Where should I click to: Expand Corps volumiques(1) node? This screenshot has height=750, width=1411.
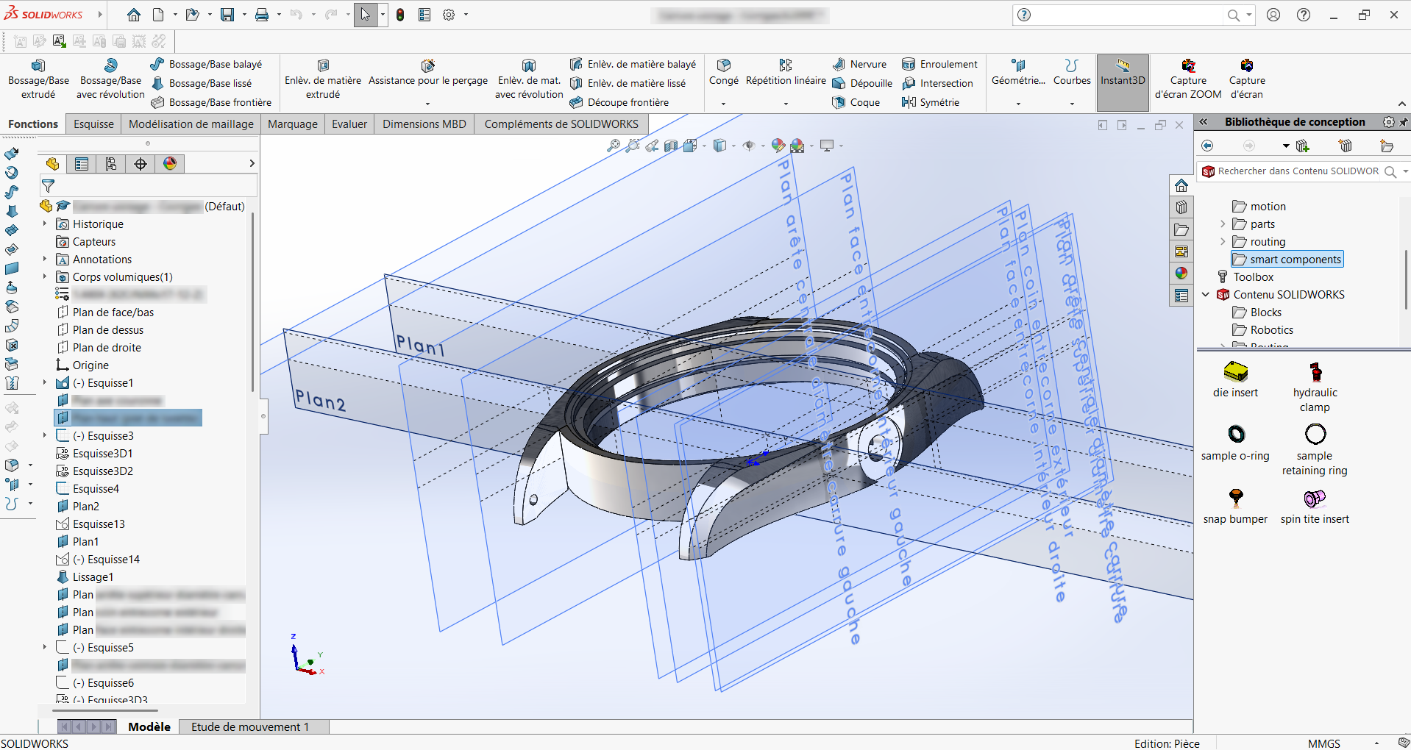(x=45, y=276)
